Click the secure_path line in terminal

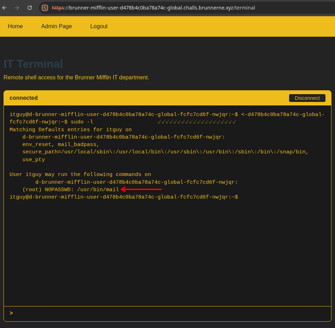(165, 152)
